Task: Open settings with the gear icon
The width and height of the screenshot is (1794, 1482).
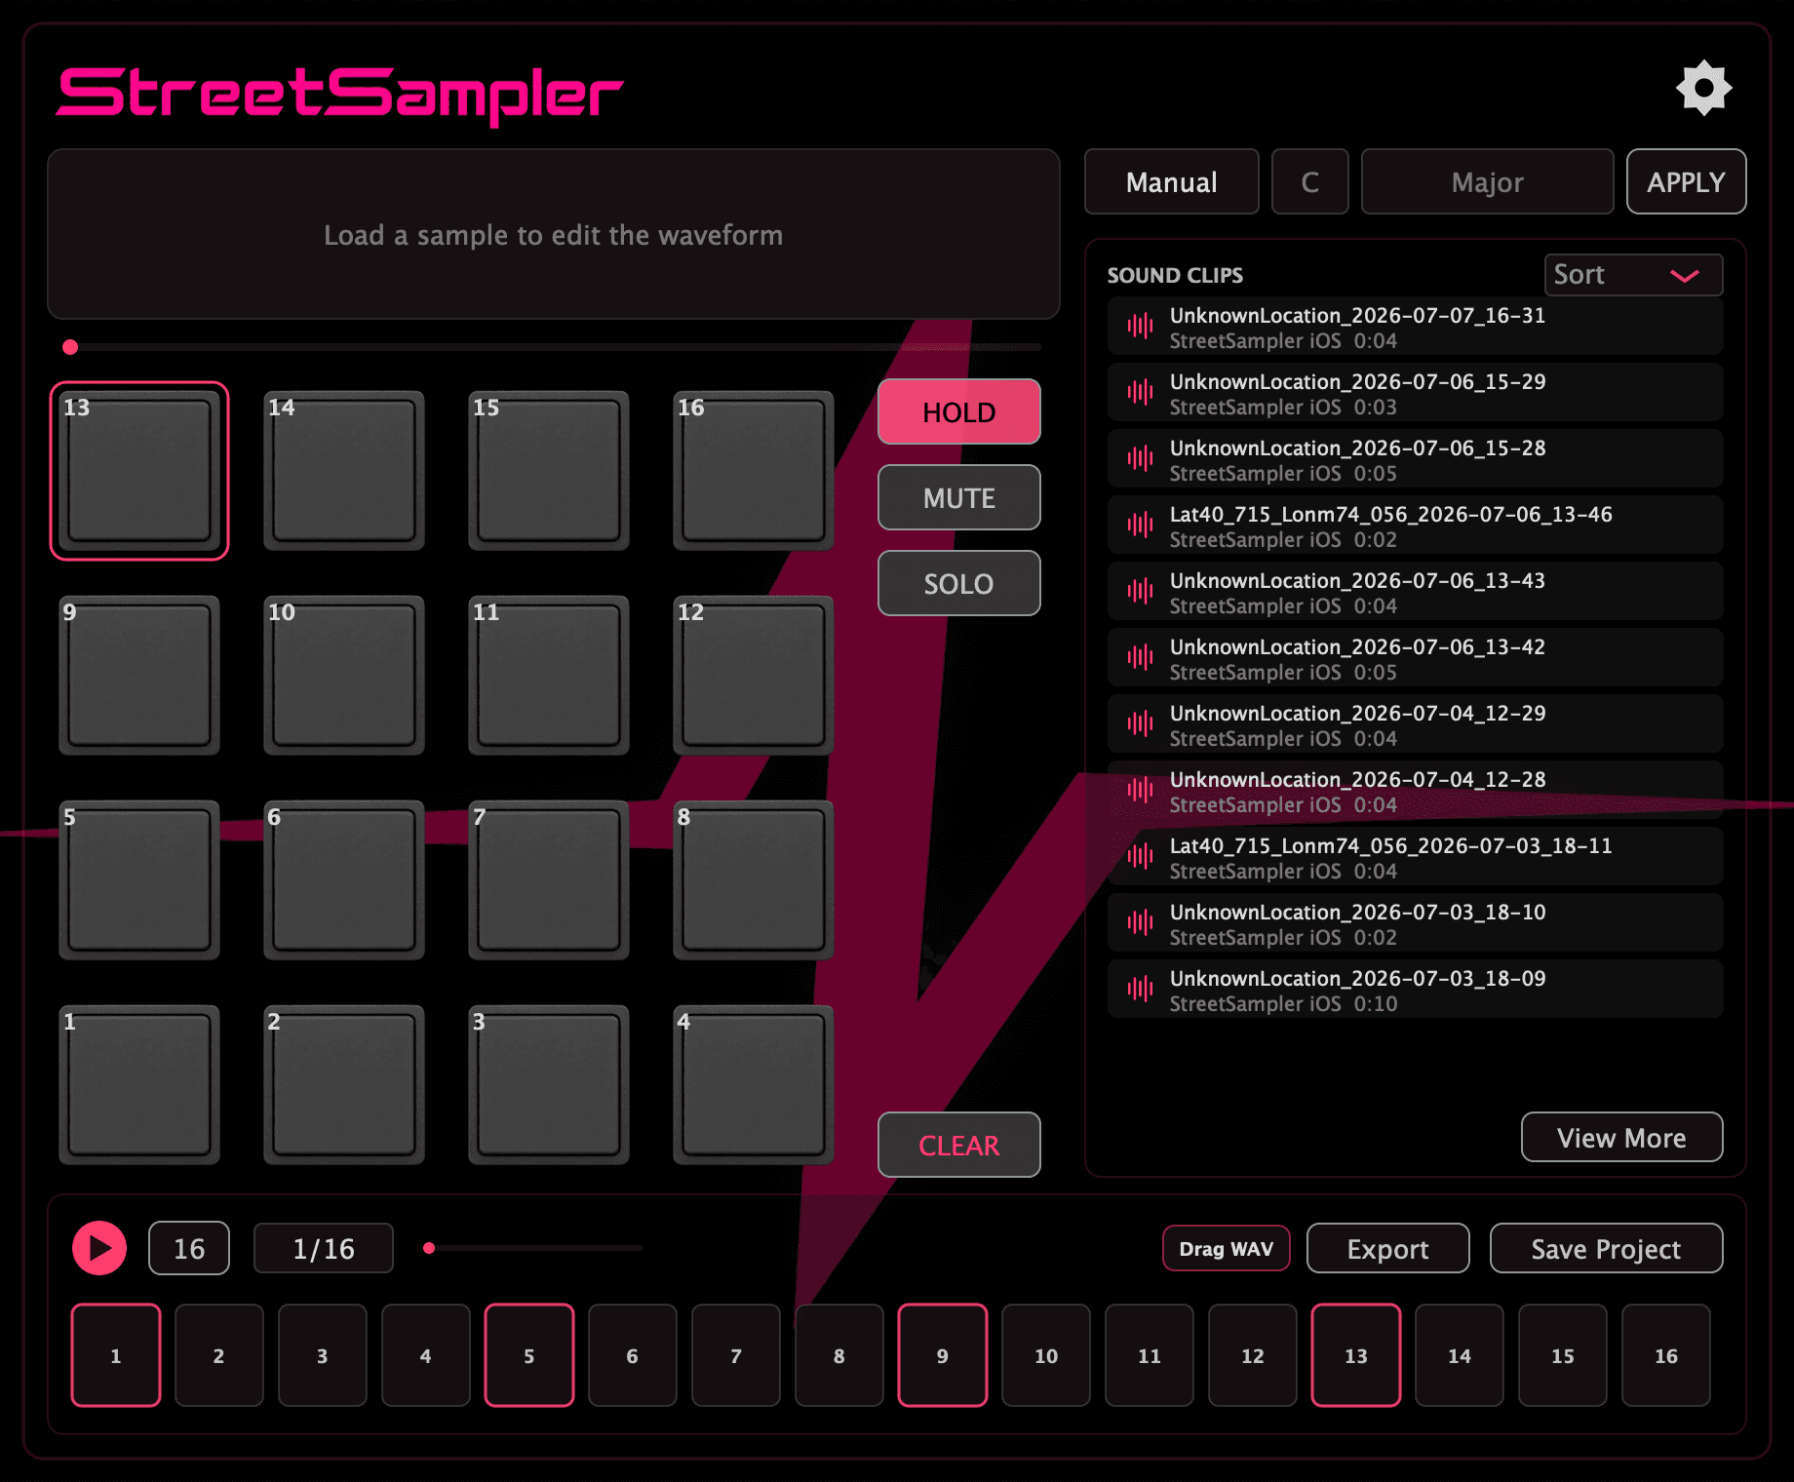Action: pyautogui.click(x=1703, y=89)
